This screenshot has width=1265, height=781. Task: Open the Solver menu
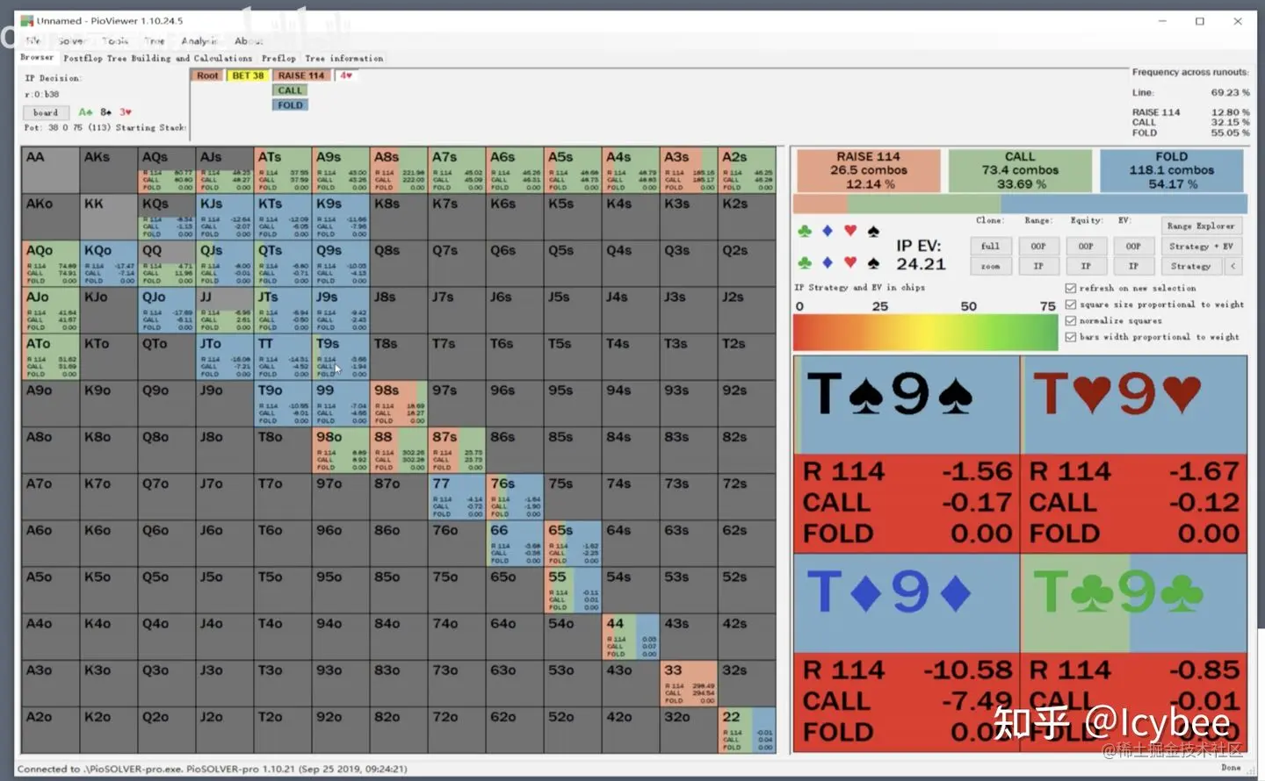[x=71, y=40]
